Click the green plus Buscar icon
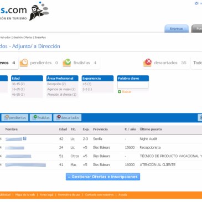The image size is (202, 202). click(x=120, y=92)
